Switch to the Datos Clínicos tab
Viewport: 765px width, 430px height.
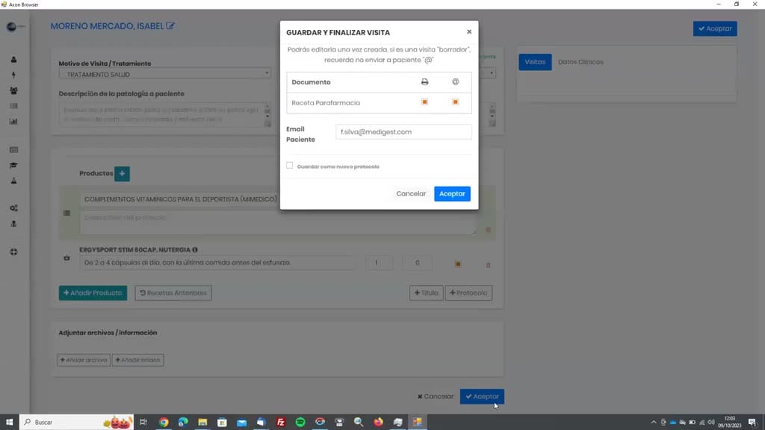click(580, 62)
